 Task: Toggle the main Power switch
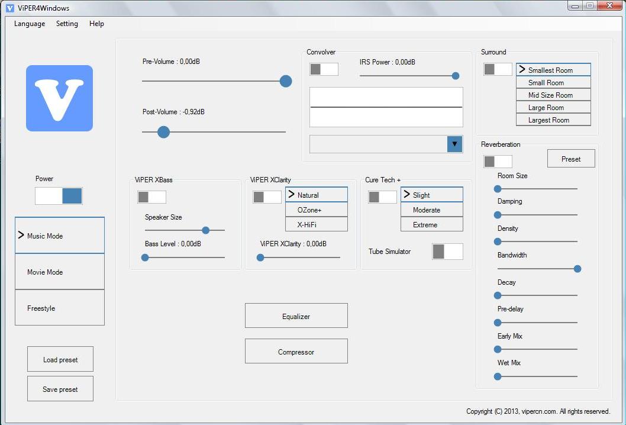pyautogui.click(x=59, y=196)
